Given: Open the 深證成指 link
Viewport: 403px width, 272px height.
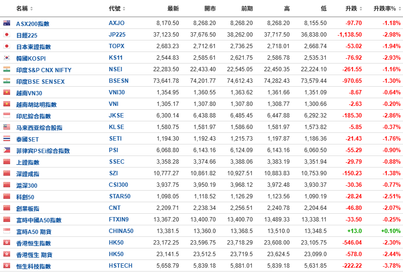Looking at the screenshot, I should (28, 174).
